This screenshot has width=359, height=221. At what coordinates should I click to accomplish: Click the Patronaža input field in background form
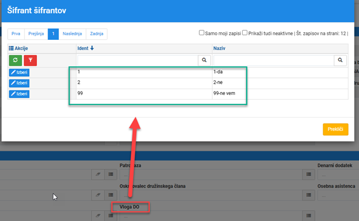pyautogui.click(x=211, y=175)
